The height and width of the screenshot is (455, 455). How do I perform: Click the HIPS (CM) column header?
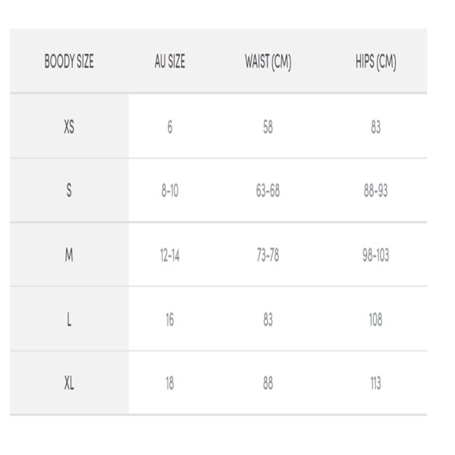coord(376,62)
